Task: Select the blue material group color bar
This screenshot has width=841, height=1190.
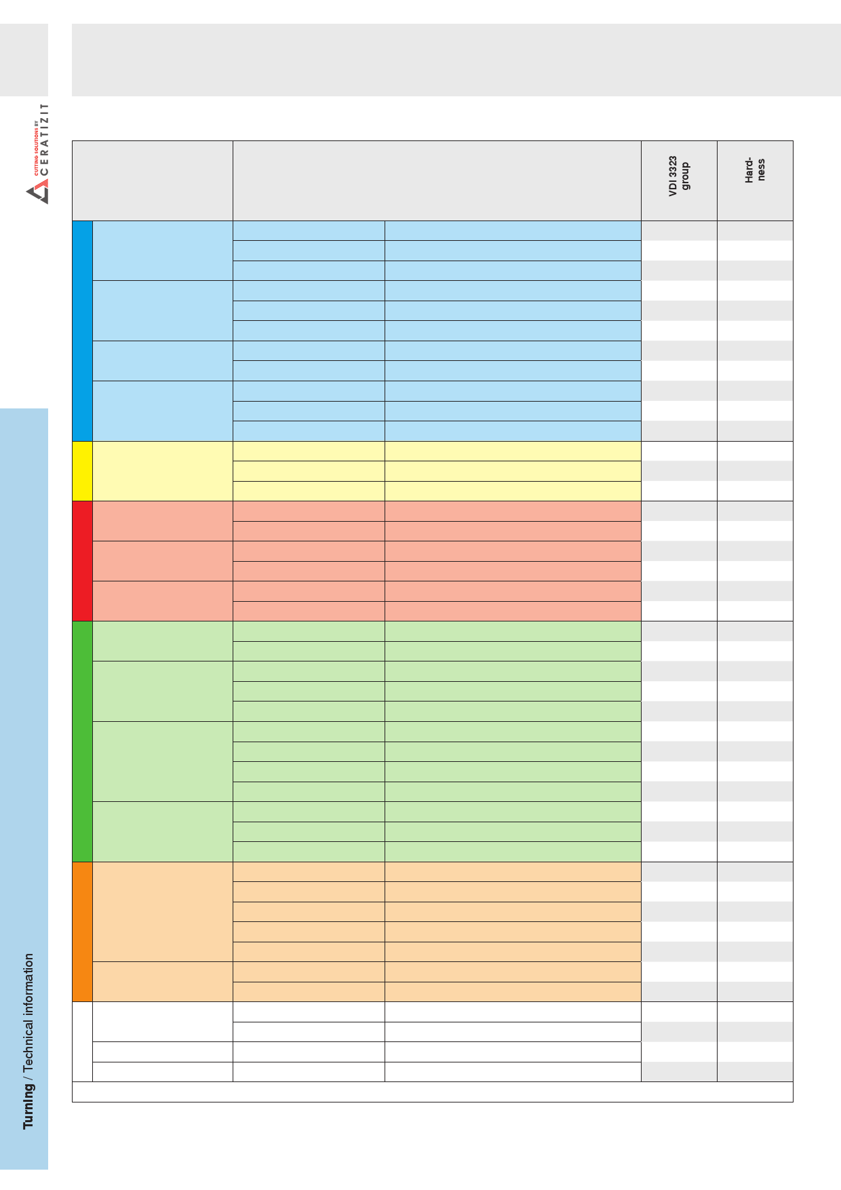Action: (82, 331)
